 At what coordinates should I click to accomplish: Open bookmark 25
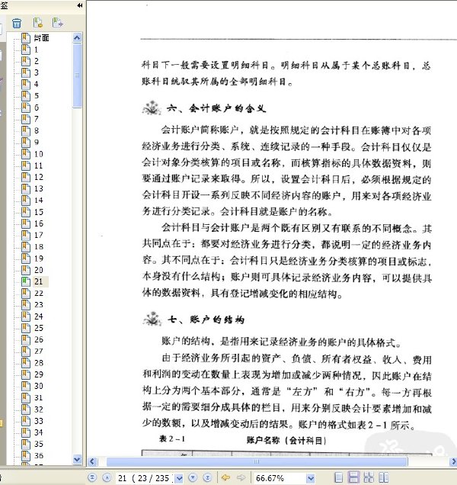[x=38, y=328]
